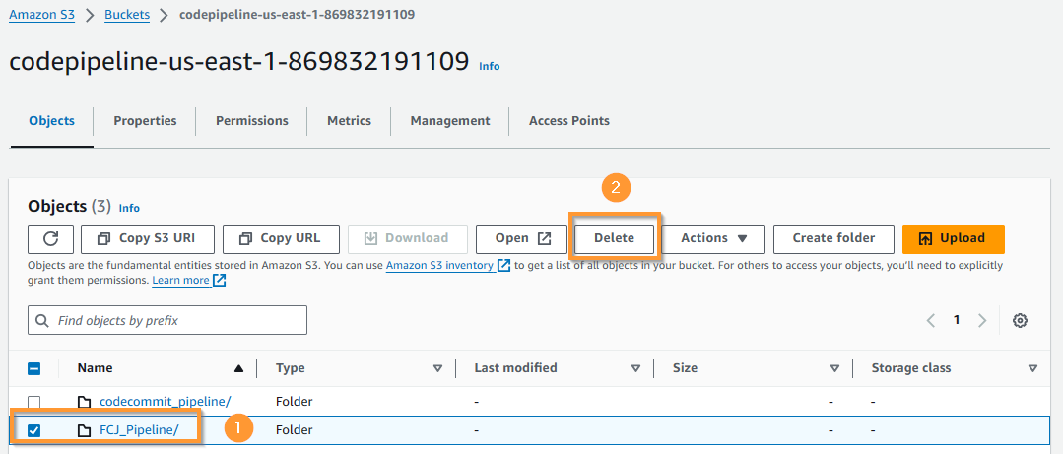The image size is (1063, 454).
Task: Switch to the Permissions tab
Action: click(x=251, y=120)
